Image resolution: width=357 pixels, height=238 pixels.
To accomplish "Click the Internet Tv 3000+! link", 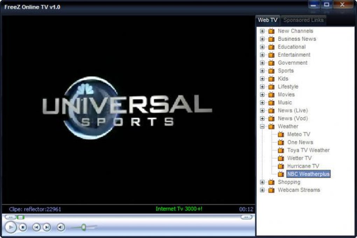I will (x=179, y=209).
